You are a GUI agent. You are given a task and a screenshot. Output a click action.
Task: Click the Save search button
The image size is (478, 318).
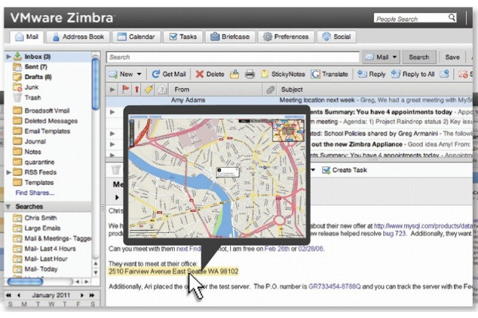[452, 57]
